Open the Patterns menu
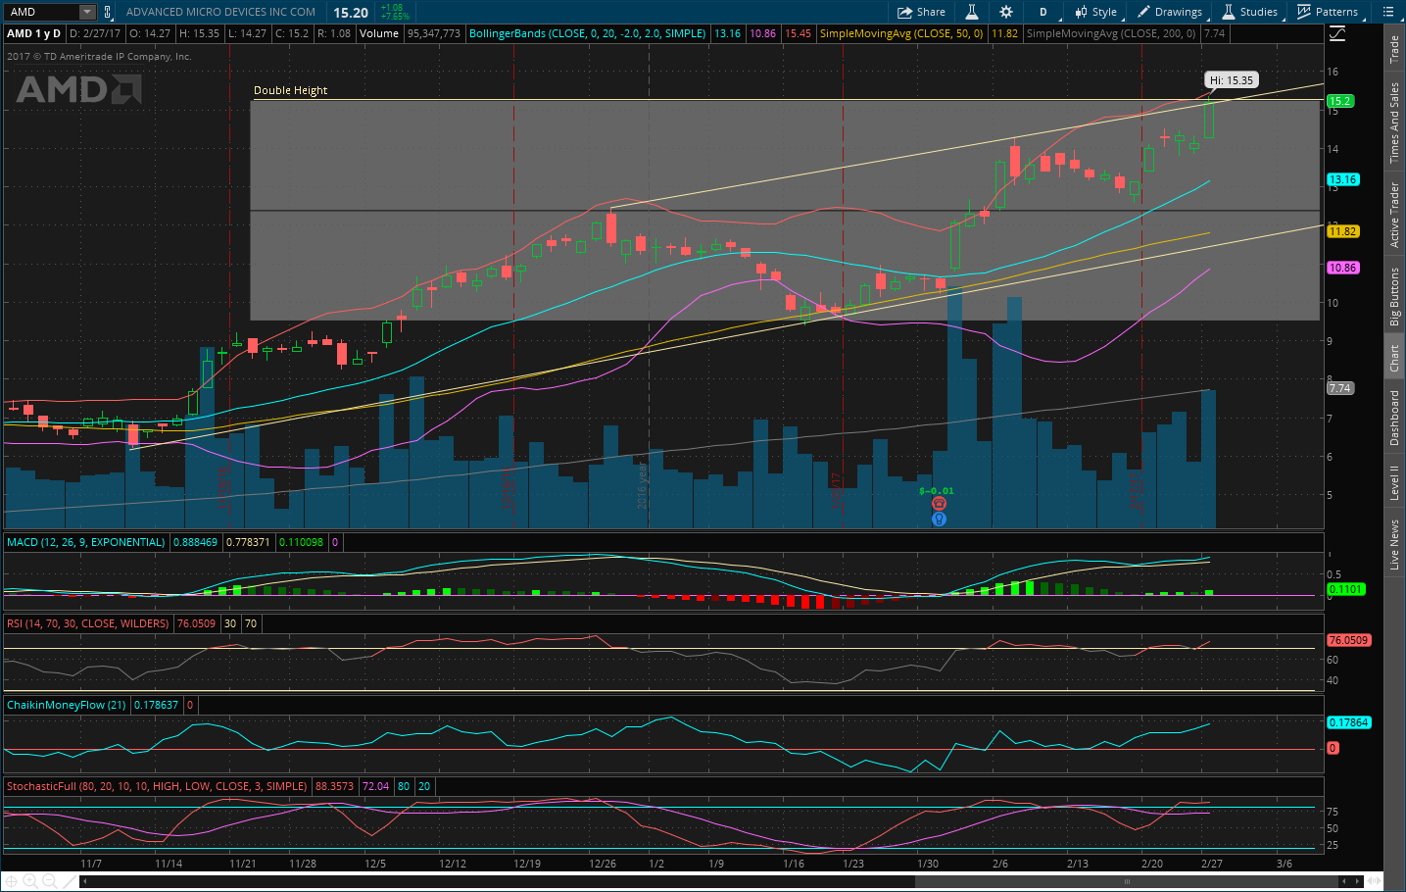 [x=1328, y=12]
